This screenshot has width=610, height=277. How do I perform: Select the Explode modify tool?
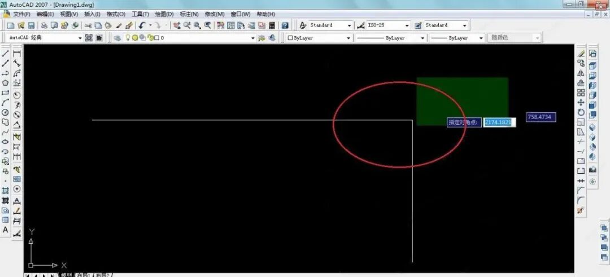pyautogui.click(x=581, y=210)
